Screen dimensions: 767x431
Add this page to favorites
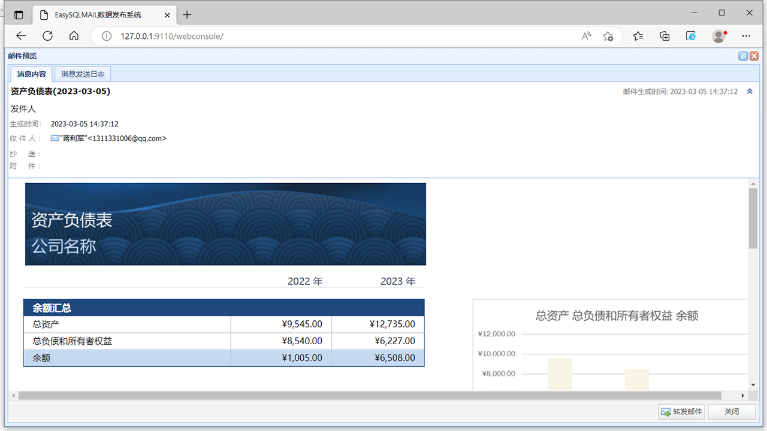point(608,36)
